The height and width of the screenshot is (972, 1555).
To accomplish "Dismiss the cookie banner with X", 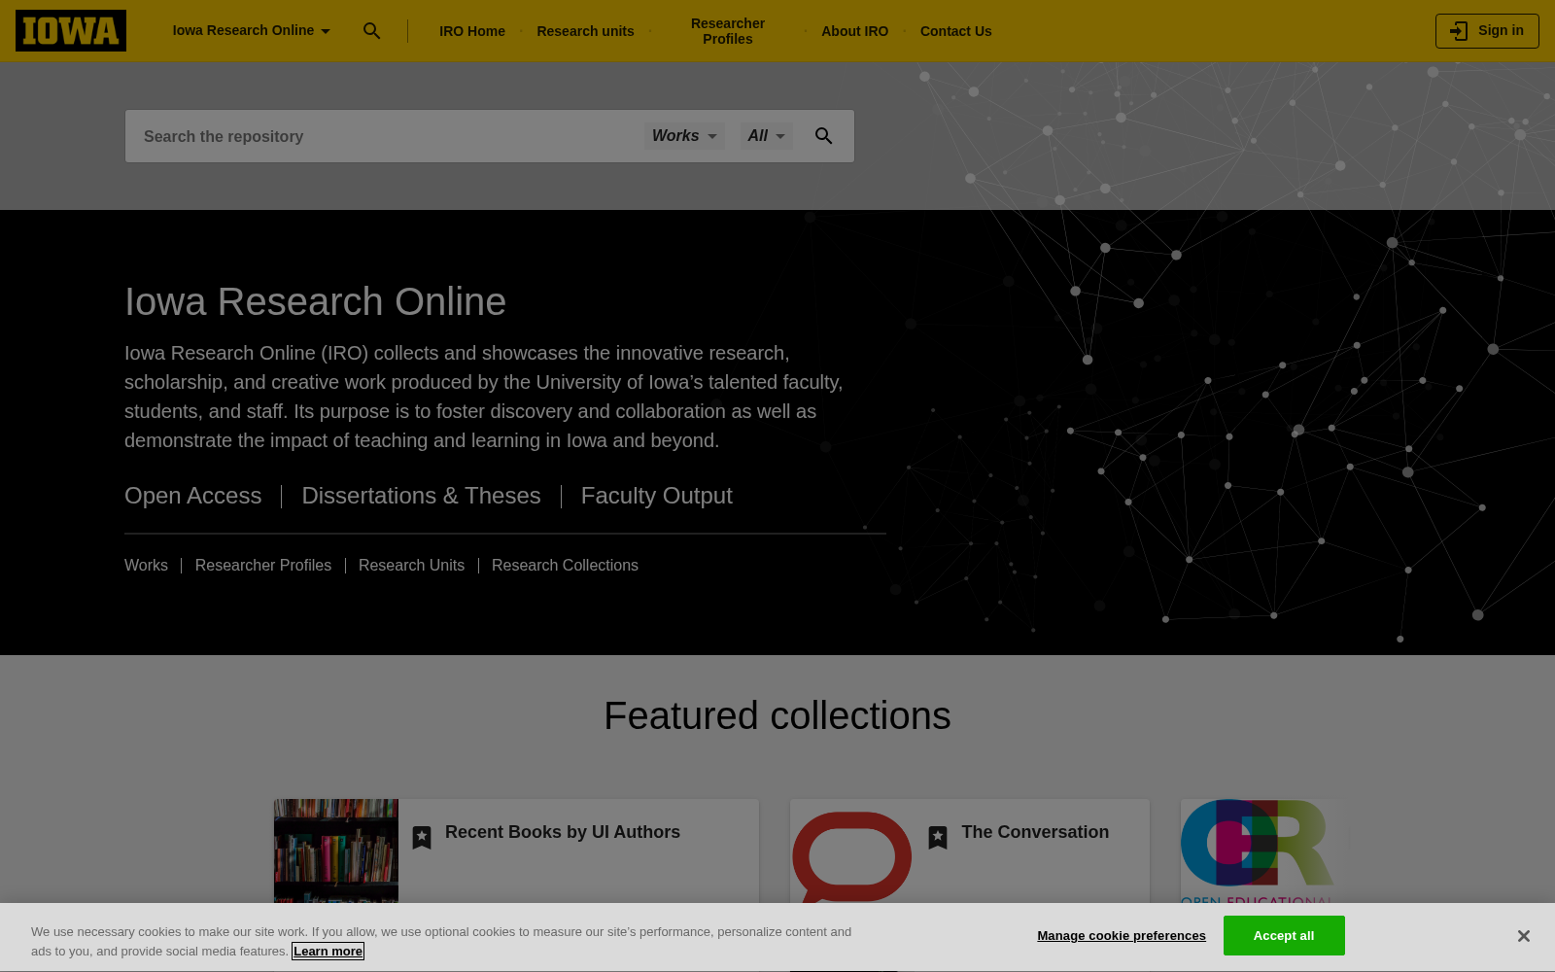I will (1523, 936).
